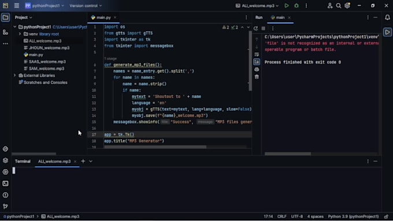Image resolution: width=393 pixels, height=221 pixels.
Task: Open the Problems tool window icon
Action: (x=5, y=195)
